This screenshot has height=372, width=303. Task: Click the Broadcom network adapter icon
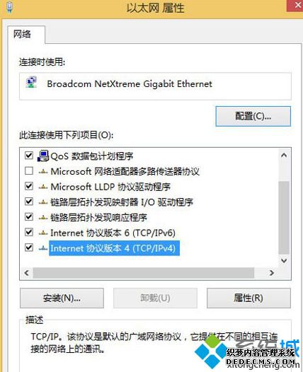31,82
